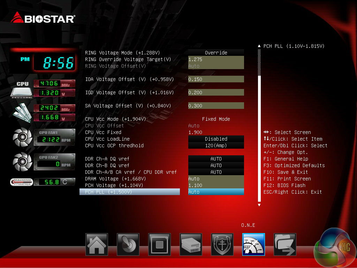The image size is (357, 268).
Task: Click memory 2402 MHz readout
Action: tap(55, 108)
